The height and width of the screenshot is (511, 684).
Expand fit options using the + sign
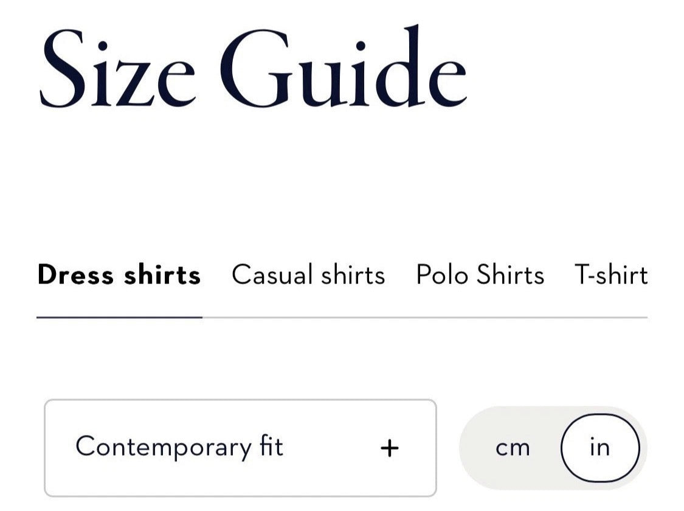389,448
